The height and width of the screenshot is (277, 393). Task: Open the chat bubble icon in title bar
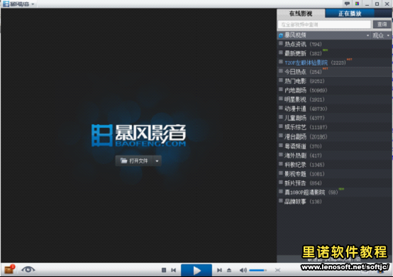[x=347, y=4]
